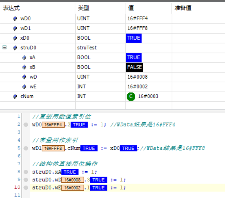
Task: Click the variable icon beside xA
Action: click(24, 57)
